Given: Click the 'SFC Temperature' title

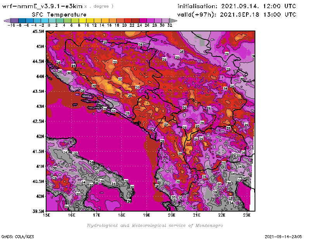Looking at the screenshot, I should tap(59, 15).
